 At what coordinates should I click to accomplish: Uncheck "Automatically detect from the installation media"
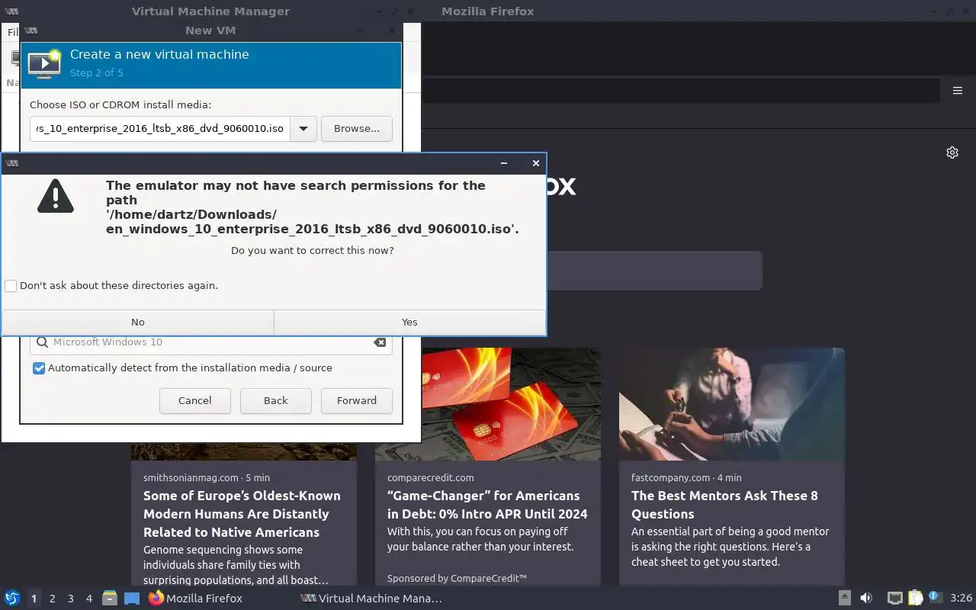39,368
